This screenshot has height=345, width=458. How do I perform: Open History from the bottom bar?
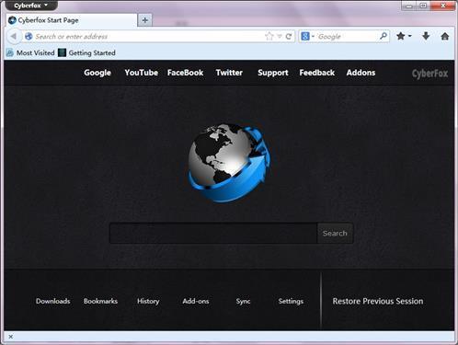coord(148,301)
